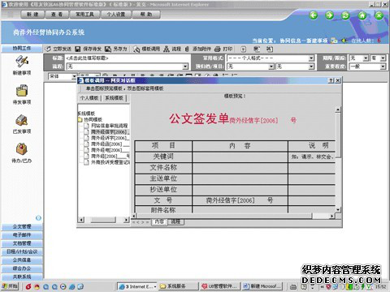Click the green home navigation button

click(362, 15)
